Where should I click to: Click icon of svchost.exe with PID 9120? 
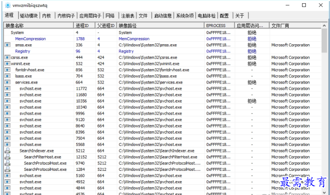(x=7, y=120)
